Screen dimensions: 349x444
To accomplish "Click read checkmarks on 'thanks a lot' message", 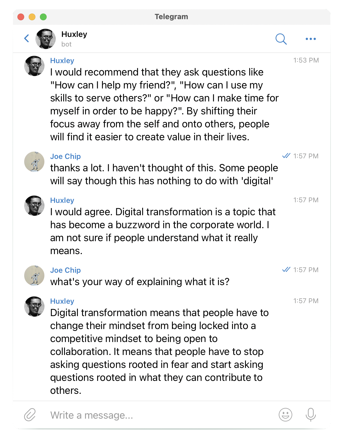I will point(286,156).
